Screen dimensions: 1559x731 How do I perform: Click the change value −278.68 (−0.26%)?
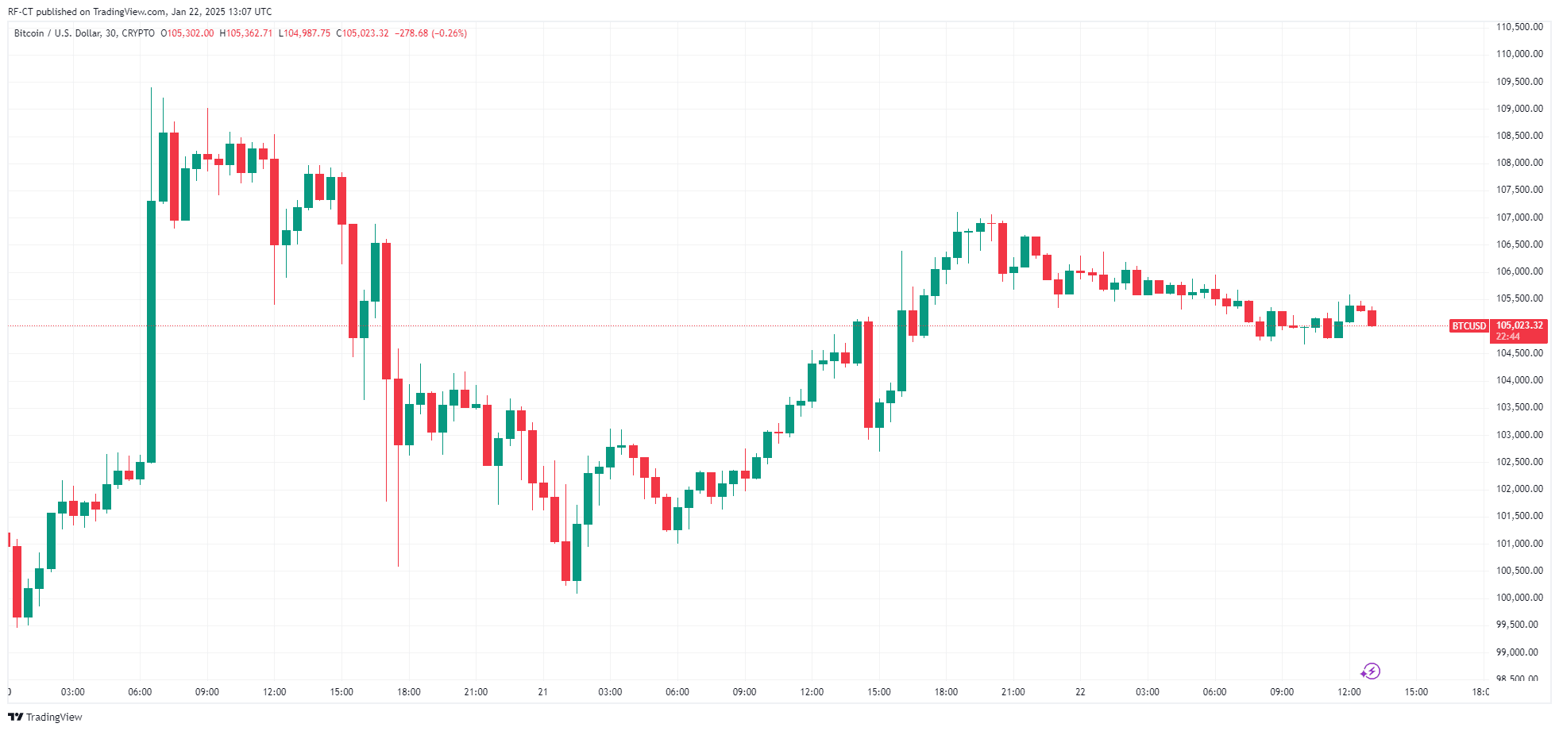click(x=430, y=33)
